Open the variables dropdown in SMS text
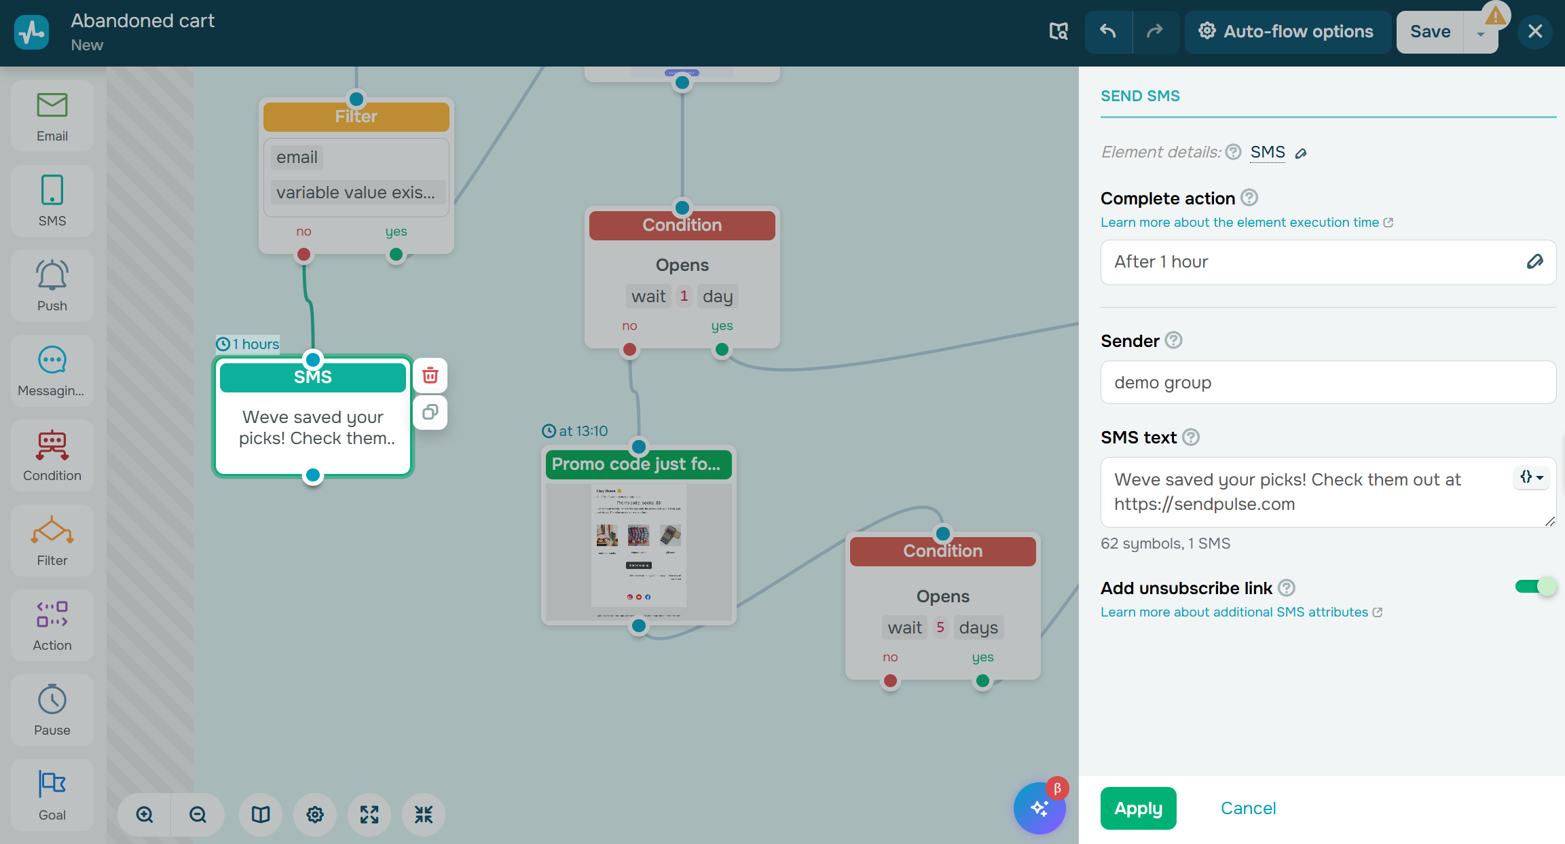This screenshot has width=1565, height=844. click(1532, 477)
